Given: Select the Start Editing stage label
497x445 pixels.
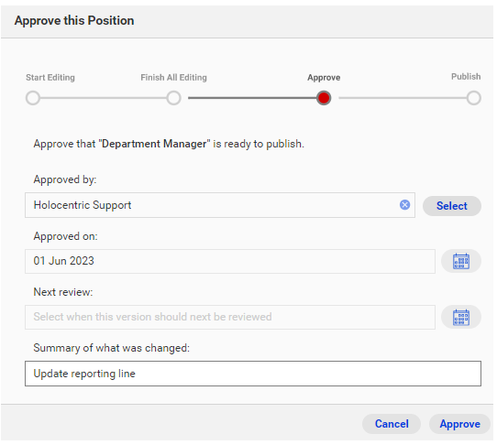Looking at the screenshot, I should point(50,78).
